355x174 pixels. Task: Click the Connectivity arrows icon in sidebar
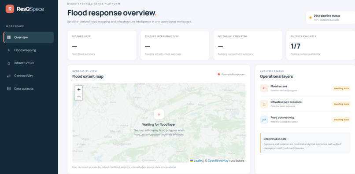[x=9, y=76]
